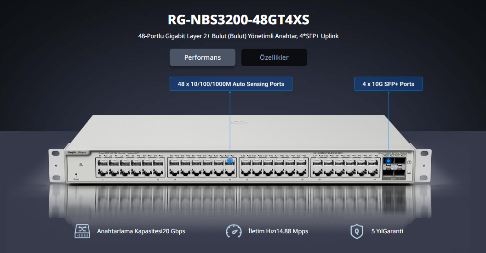Click the model label printed on switch panel
The width and height of the screenshot is (486, 253).
[327, 152]
